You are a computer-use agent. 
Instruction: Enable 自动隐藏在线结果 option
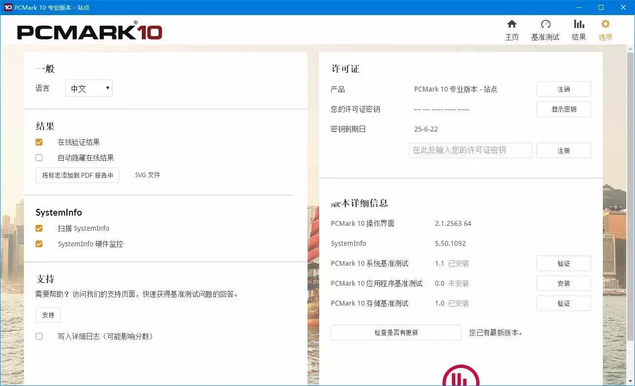(x=39, y=157)
